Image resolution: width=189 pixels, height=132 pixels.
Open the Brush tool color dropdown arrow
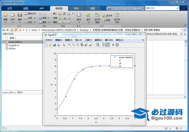(x=93, y=45)
